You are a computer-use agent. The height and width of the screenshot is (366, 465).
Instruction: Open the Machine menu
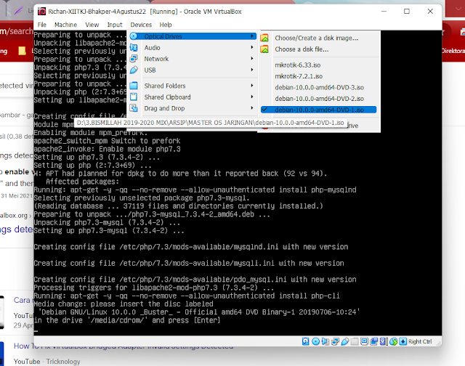(65, 25)
